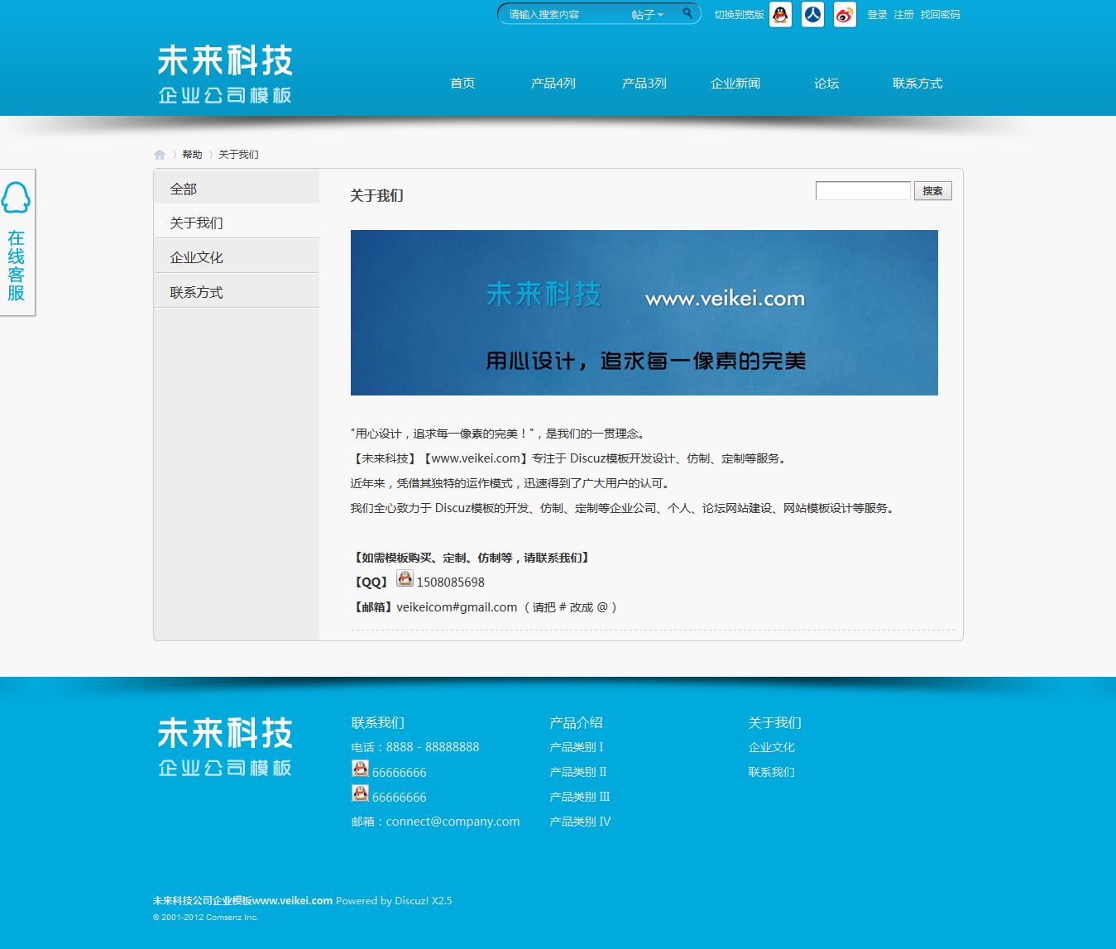Open the 帖子 search type dropdown
Image resolution: width=1116 pixels, height=949 pixels.
(x=644, y=13)
